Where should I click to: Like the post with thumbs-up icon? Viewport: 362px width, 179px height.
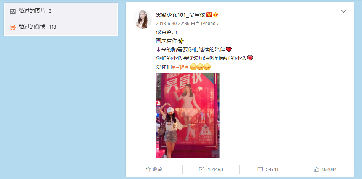click(x=317, y=169)
